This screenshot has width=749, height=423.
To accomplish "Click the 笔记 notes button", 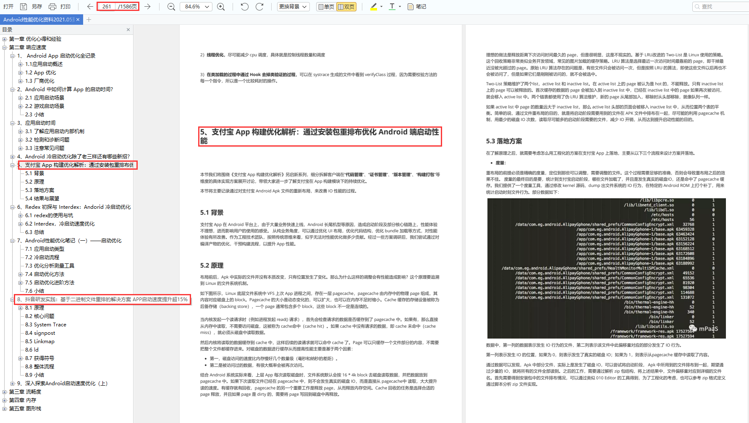I will click(x=416, y=7).
